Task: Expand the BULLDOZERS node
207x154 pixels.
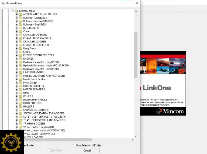Action: [16, 28]
